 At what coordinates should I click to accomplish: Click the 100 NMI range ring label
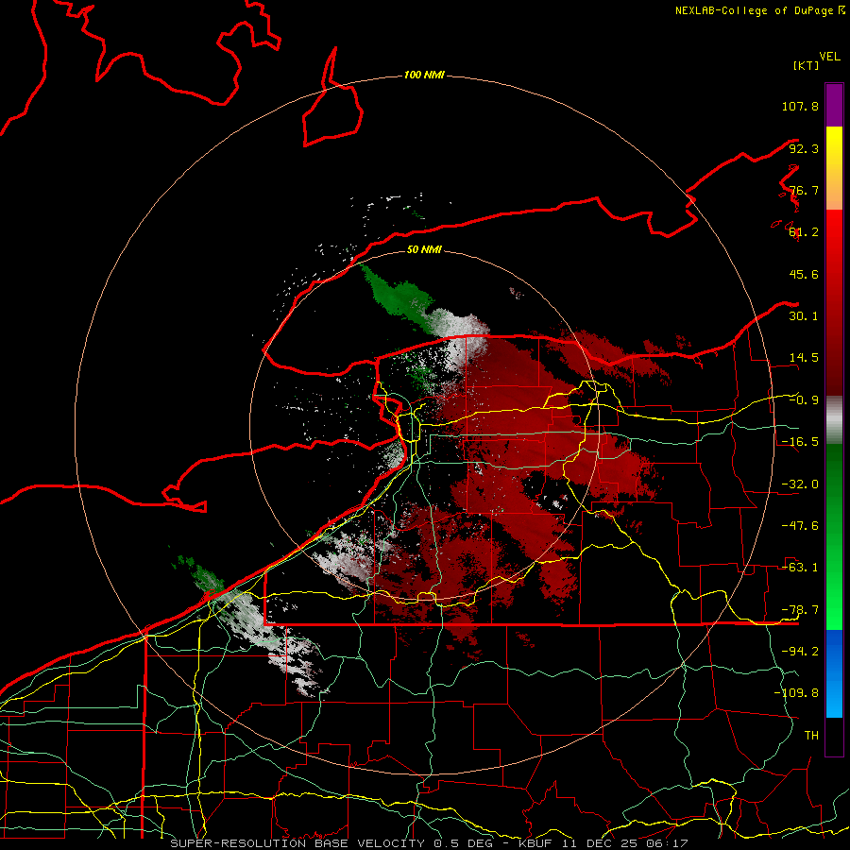pyautogui.click(x=424, y=75)
